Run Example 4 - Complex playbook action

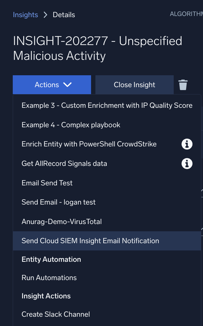(71, 125)
